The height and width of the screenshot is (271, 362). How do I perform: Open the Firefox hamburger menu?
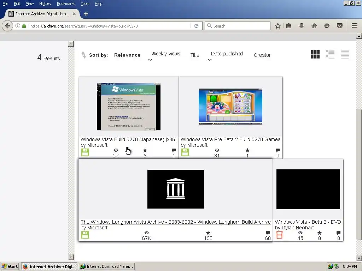click(355, 25)
